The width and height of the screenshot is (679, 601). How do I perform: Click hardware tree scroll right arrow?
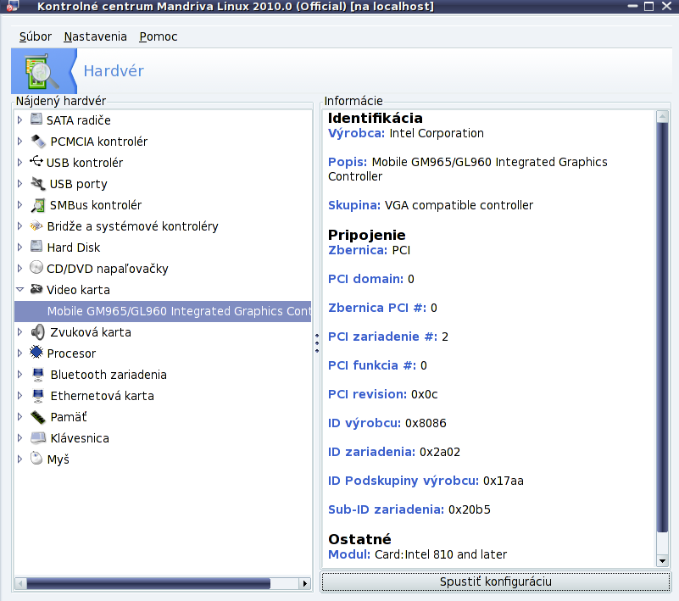(x=305, y=583)
